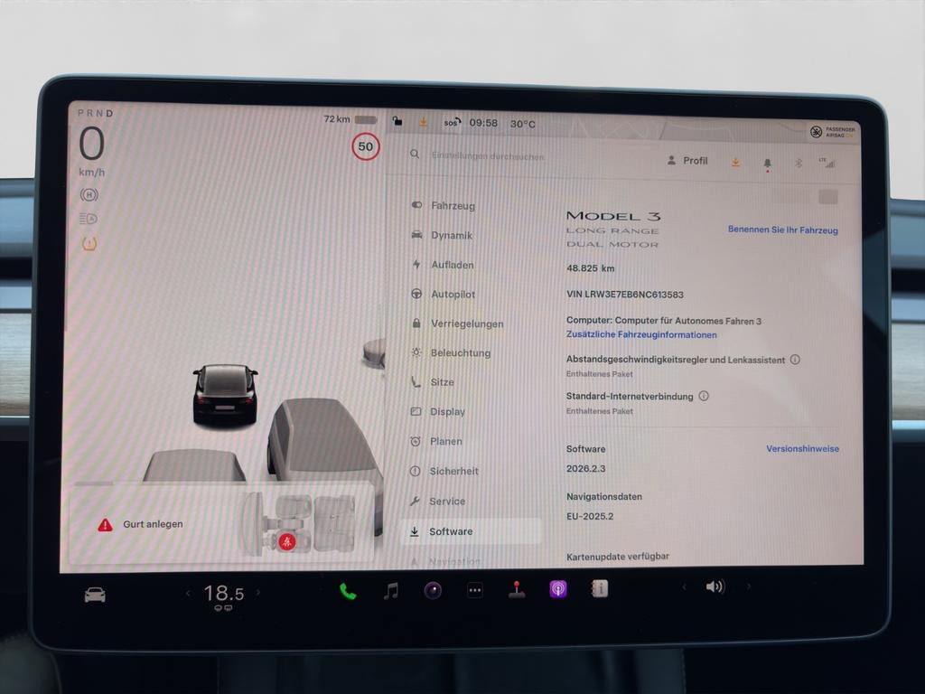Image resolution: width=925 pixels, height=694 pixels.
Task: Click 'Benennen Sie Ihr Fahrzeug' link
Action: click(783, 230)
